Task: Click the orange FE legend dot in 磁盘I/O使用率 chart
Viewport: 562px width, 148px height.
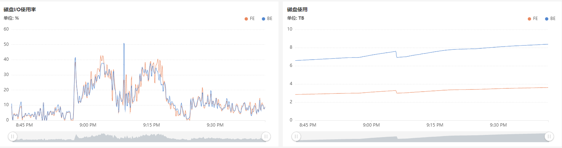Action: 246,19
